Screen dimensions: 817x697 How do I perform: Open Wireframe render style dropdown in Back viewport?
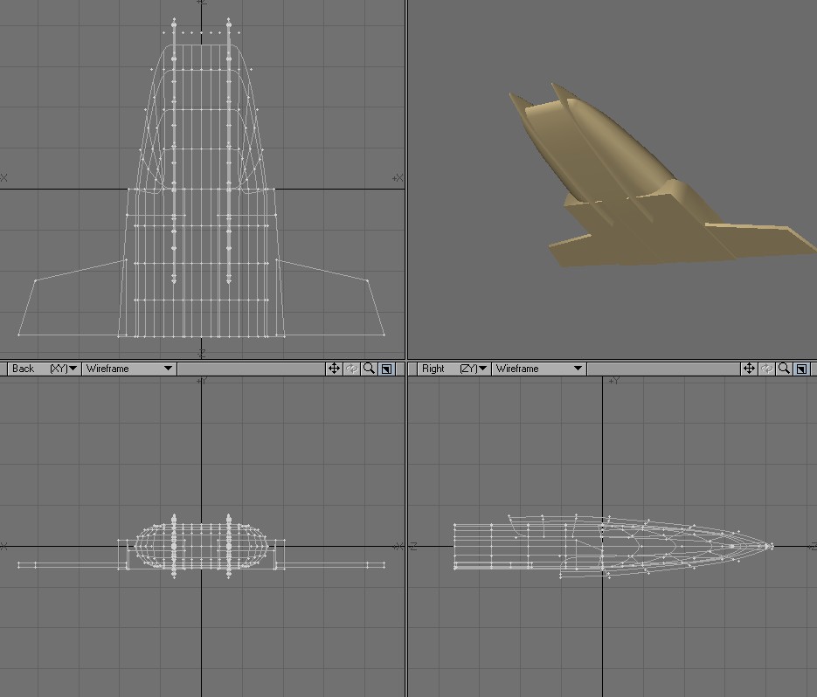[128, 369]
